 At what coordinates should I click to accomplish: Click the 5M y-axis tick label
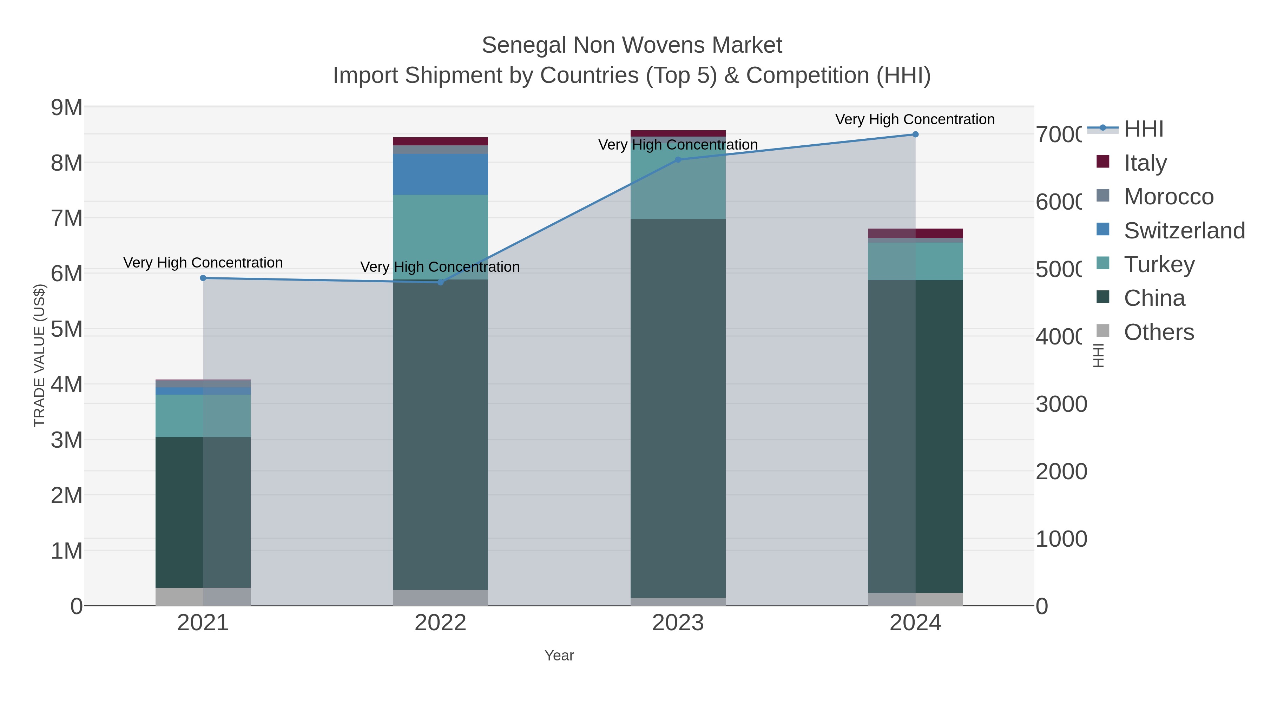(x=67, y=329)
